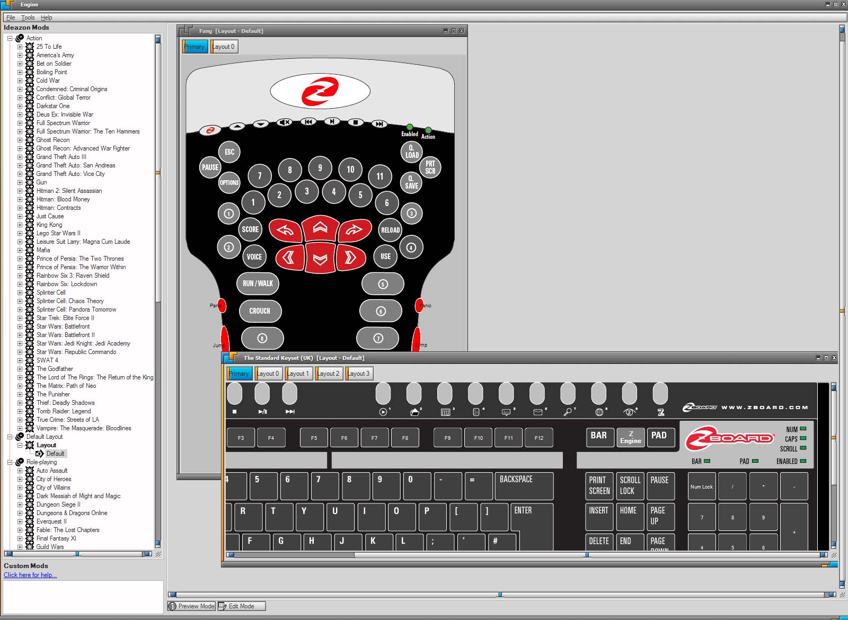Viewport: 848px width, 620px height.
Task: Click the red forward arrow key on Fang
Action: 320,228
